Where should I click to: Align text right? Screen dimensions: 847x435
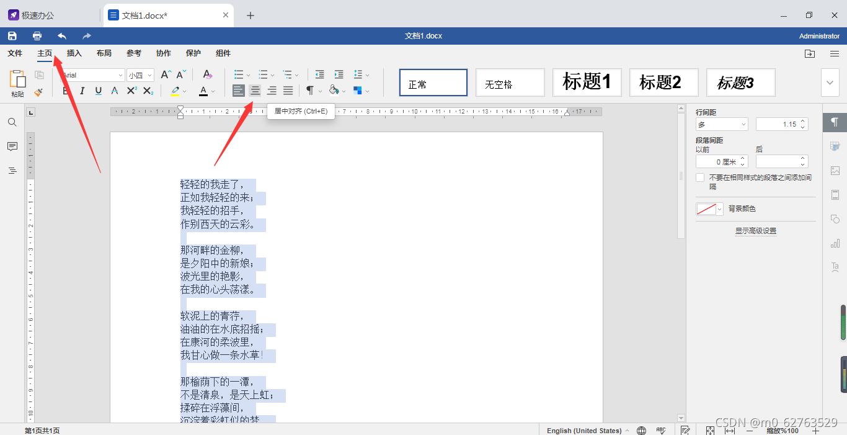[x=272, y=91]
